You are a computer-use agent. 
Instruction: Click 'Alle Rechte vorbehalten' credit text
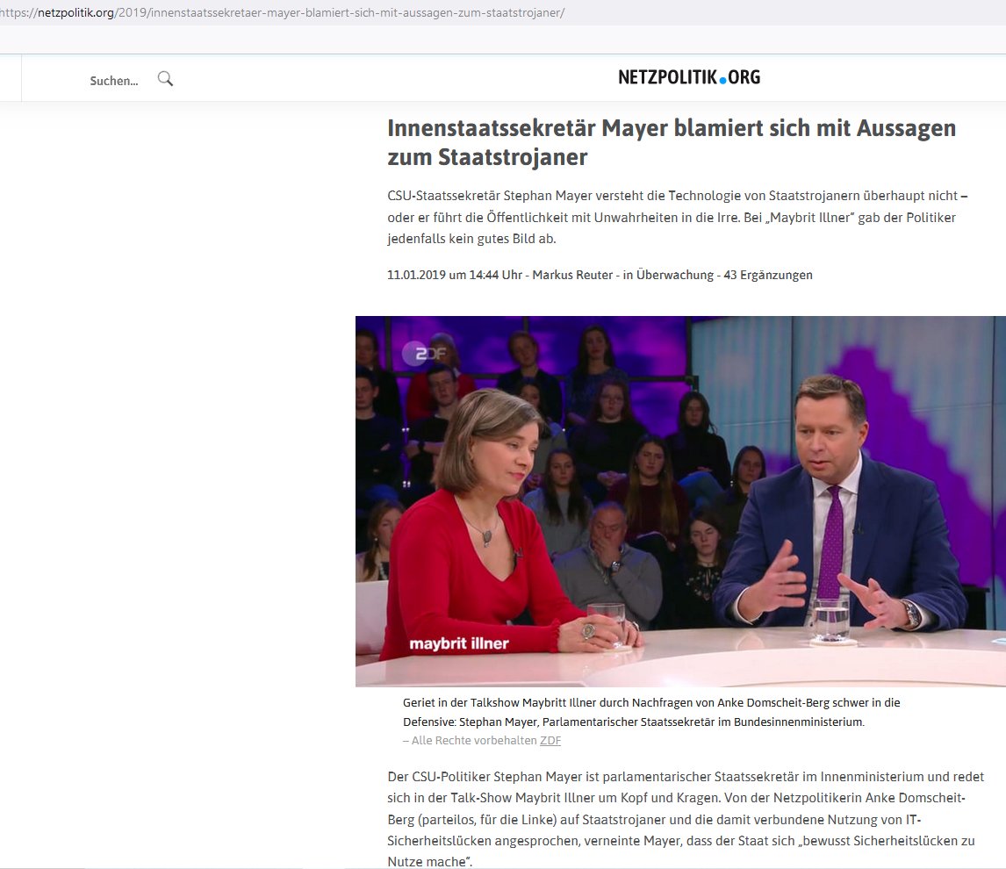pyautogui.click(x=473, y=740)
